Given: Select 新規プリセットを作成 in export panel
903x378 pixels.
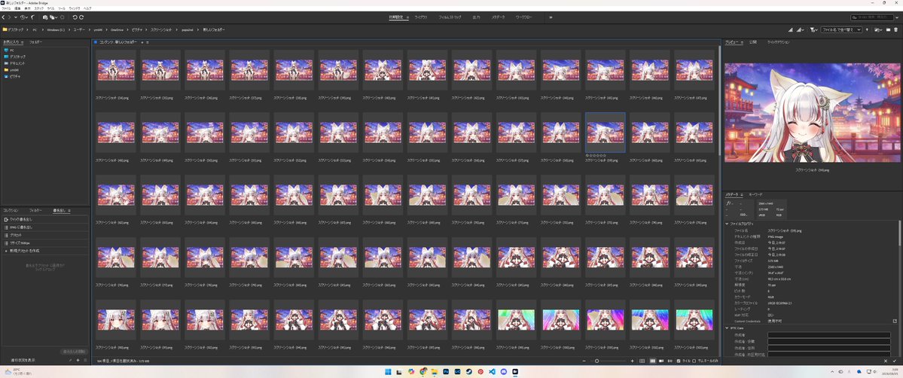Looking at the screenshot, I should tap(25, 251).
